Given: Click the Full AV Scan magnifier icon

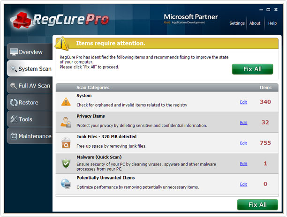Looking at the screenshot, I should 13,86.
